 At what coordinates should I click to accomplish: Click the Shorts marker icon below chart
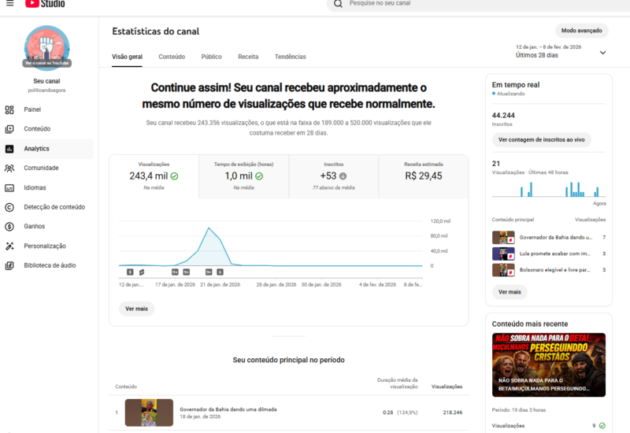coord(142,272)
